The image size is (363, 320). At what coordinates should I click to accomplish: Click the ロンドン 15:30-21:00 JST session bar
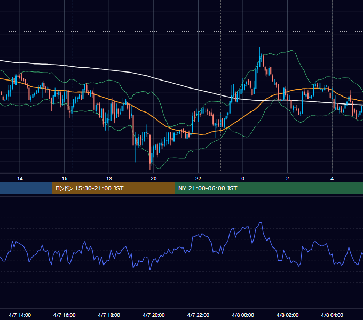click(x=113, y=188)
